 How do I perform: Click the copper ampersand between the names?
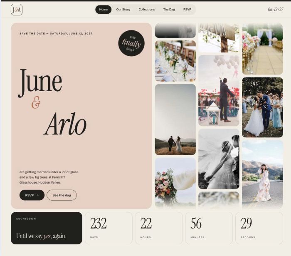click(36, 102)
